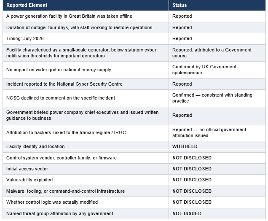Select the 'Timing: July 2026' cell
The width and height of the screenshot is (268, 221).
(86, 39)
